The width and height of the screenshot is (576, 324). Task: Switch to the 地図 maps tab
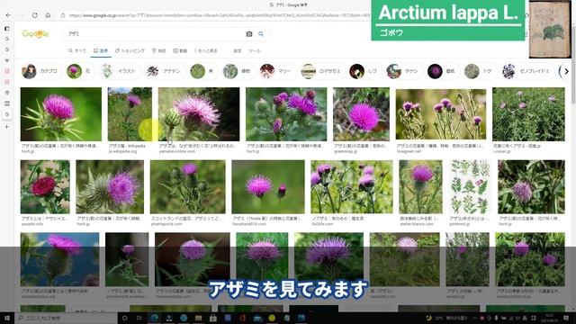[159, 50]
